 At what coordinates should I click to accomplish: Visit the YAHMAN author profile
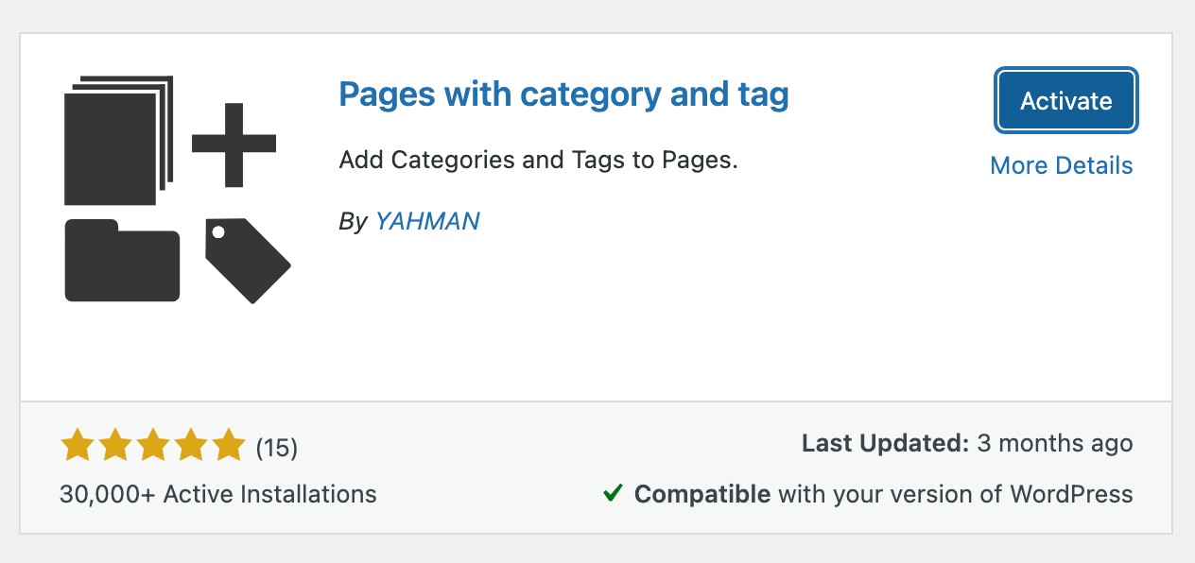(427, 221)
